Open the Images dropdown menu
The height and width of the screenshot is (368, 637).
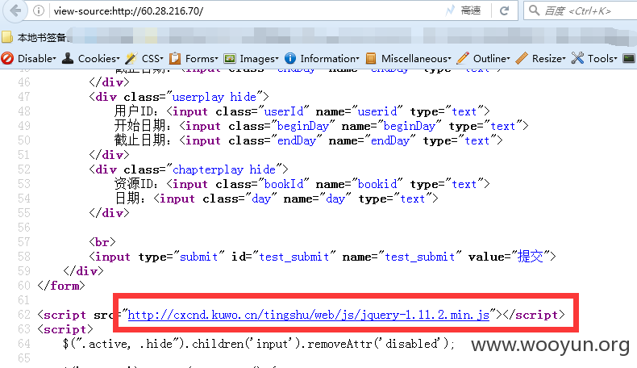pos(252,59)
